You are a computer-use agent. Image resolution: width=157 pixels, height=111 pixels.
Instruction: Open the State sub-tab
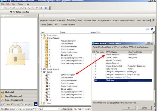[50, 25]
